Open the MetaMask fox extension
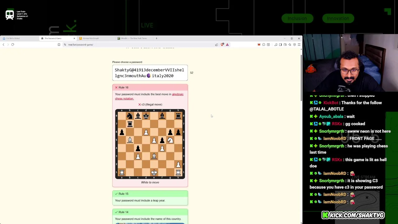Screen dimensions: 398x224 coord(259,44)
